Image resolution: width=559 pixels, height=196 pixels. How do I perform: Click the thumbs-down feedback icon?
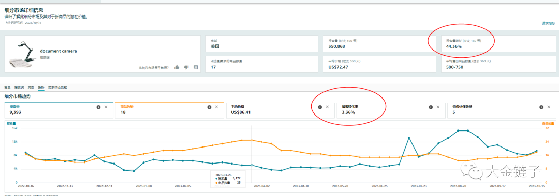coord(186,67)
